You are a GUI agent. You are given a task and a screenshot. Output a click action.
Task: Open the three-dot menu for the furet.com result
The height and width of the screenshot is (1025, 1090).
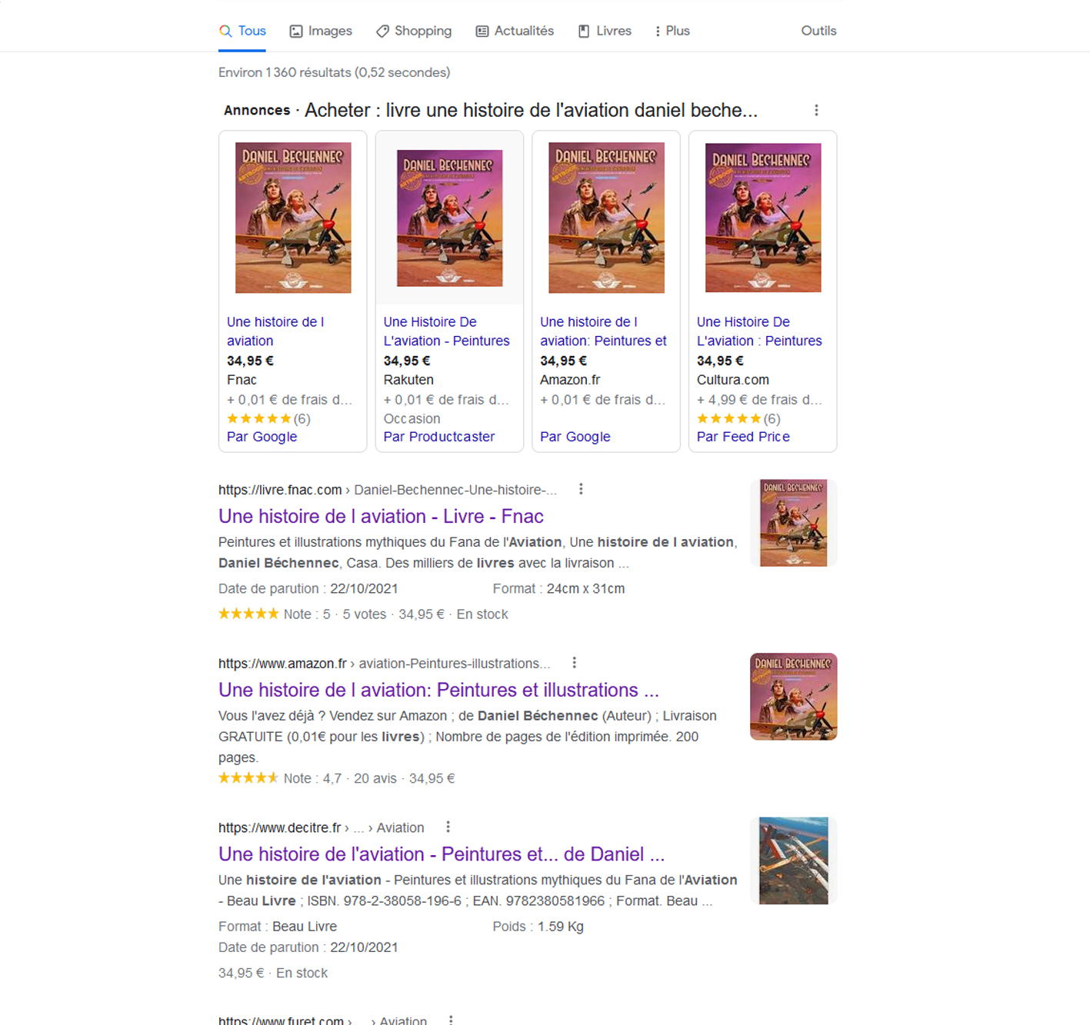click(451, 1020)
